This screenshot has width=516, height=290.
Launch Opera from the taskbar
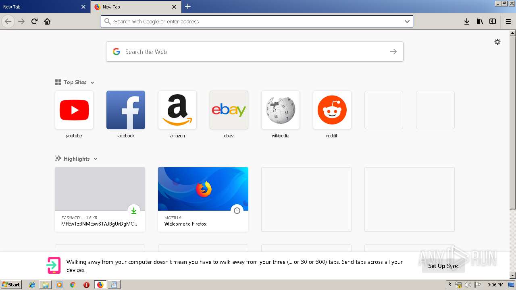point(86,285)
